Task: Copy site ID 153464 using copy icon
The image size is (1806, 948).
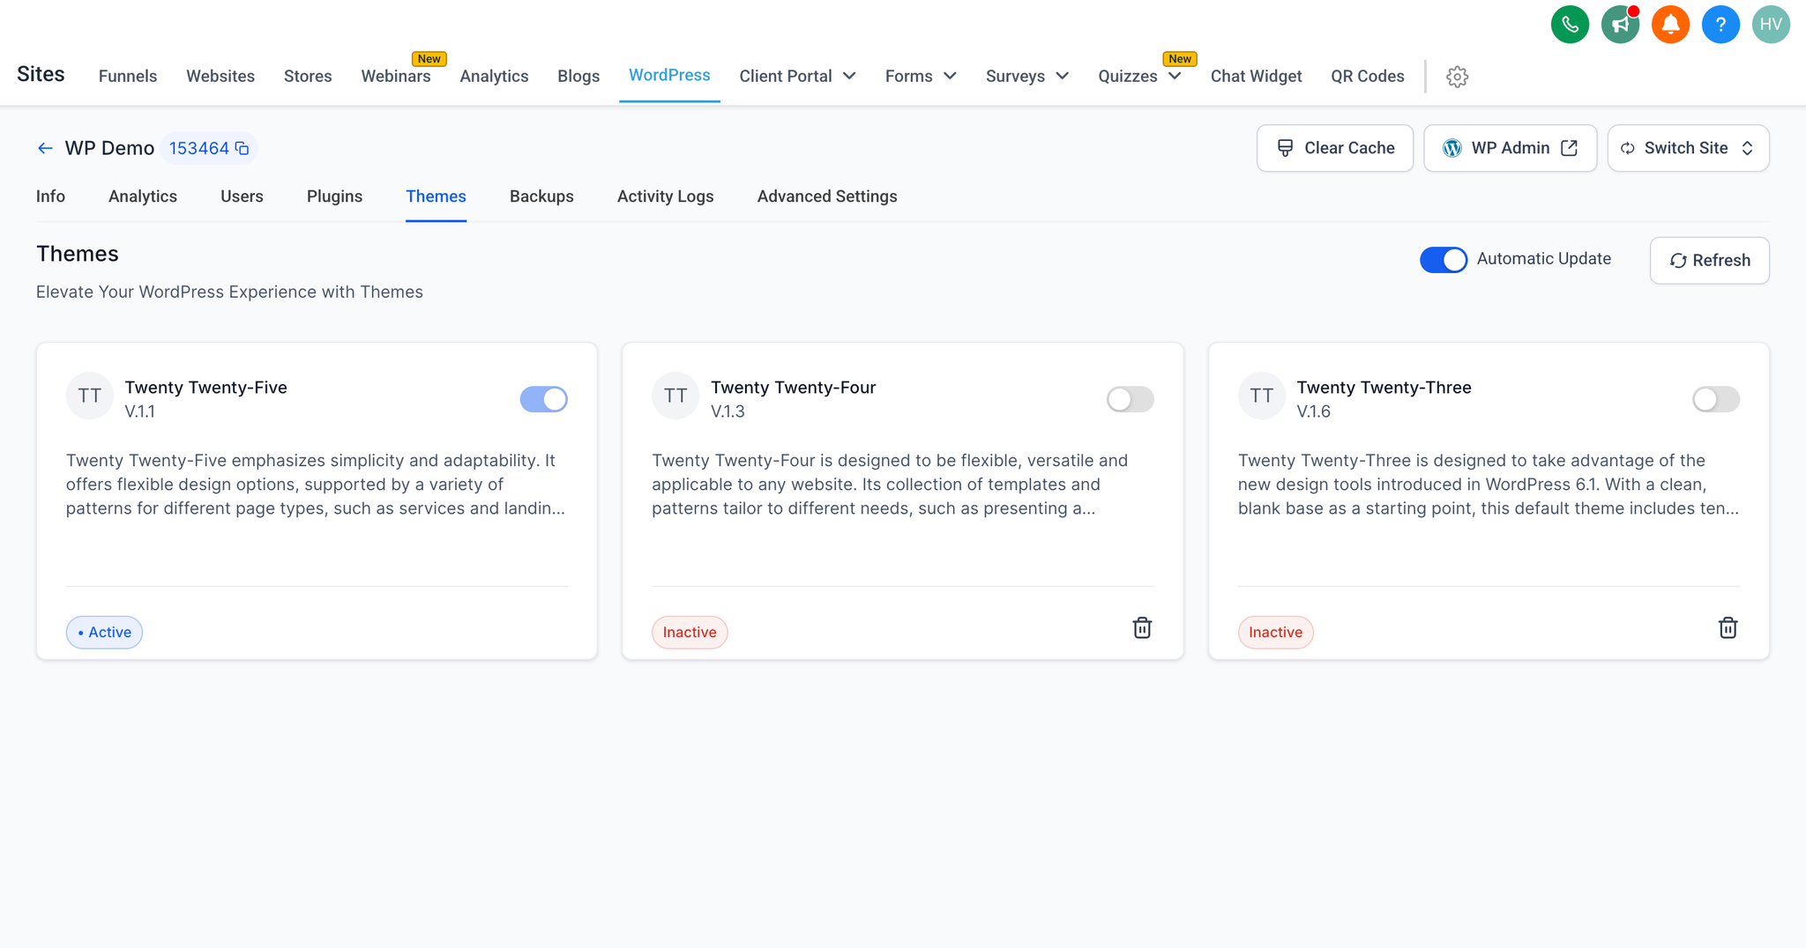Action: point(242,148)
